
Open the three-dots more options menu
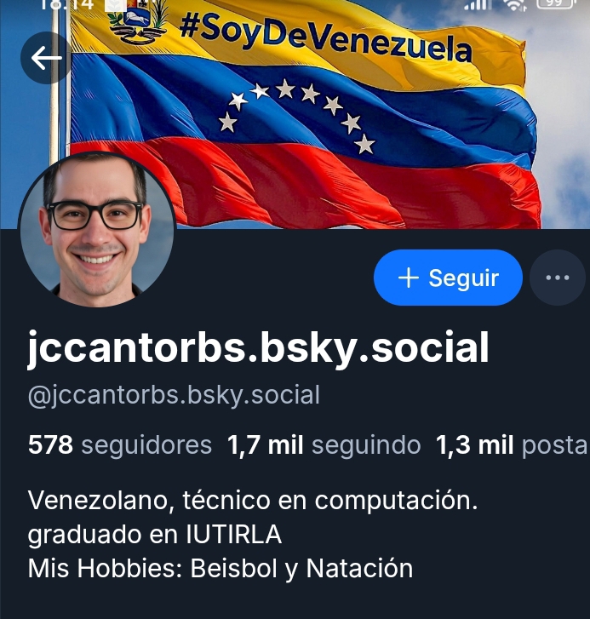[558, 278]
